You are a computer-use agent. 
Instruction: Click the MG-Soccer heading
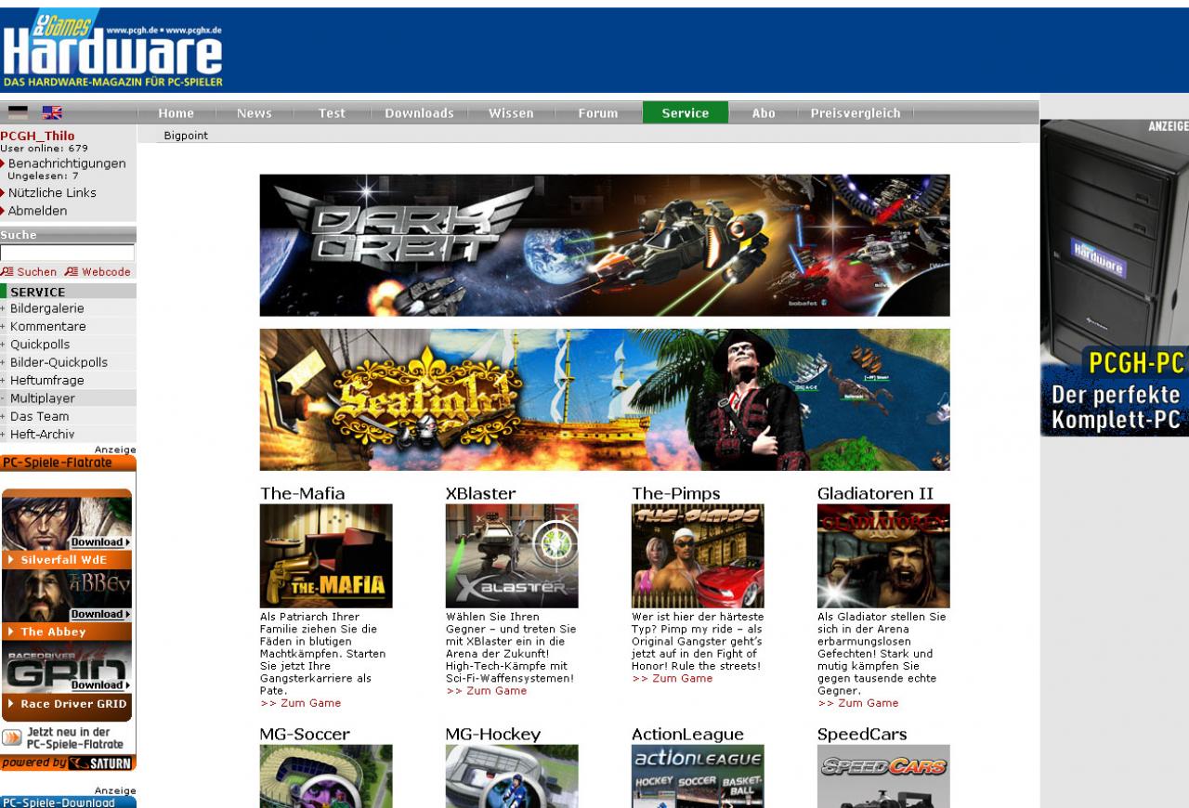pyautogui.click(x=305, y=735)
